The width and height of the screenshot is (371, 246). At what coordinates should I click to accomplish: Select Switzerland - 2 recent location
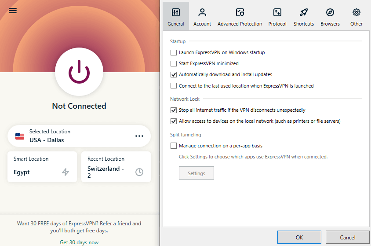tap(116, 167)
